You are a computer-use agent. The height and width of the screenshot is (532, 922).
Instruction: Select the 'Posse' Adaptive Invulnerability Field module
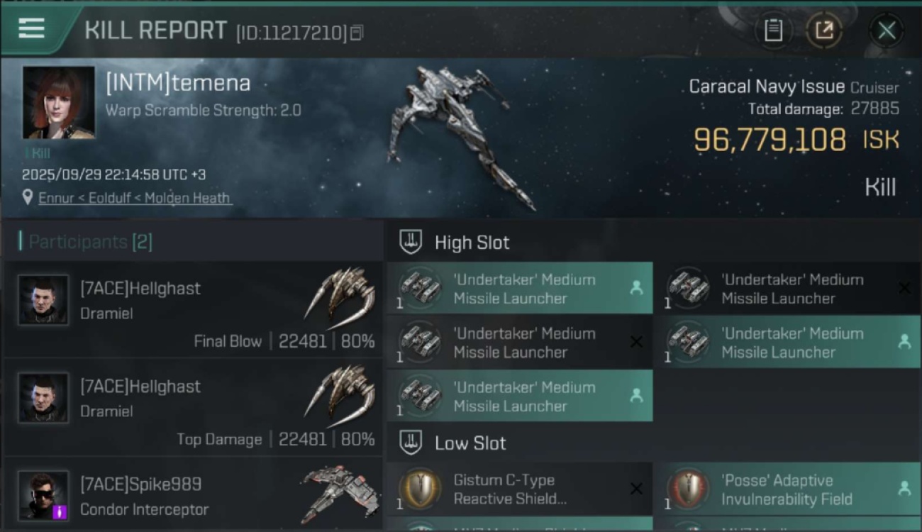click(786, 489)
